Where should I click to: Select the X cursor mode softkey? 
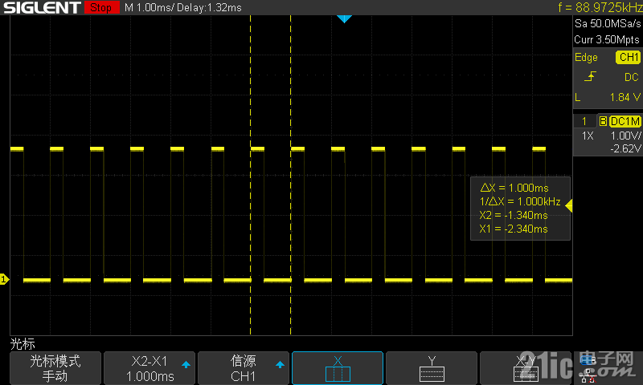(x=338, y=368)
